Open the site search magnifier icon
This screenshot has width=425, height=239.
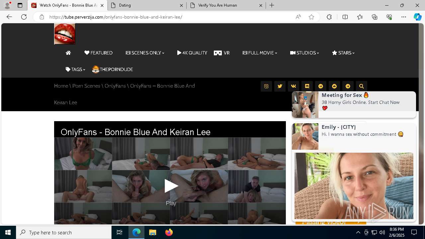(362, 86)
